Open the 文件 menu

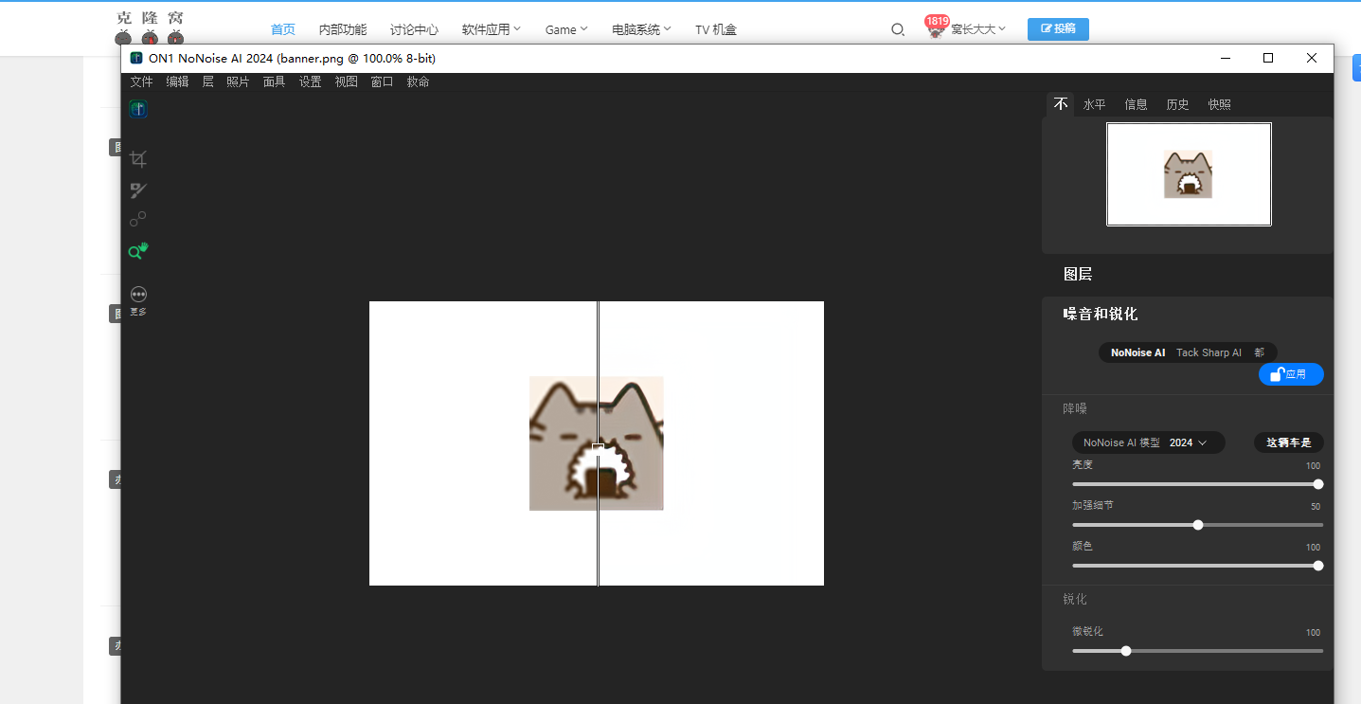141,82
